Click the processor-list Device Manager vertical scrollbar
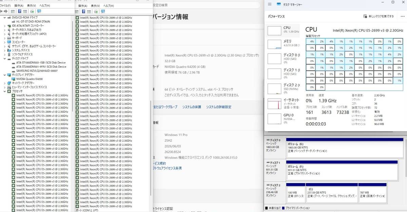 point(151,148)
